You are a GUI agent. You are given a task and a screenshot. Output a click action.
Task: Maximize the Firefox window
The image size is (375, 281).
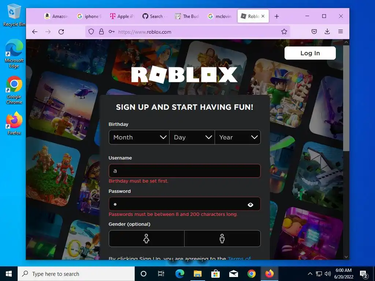[x=324, y=16]
